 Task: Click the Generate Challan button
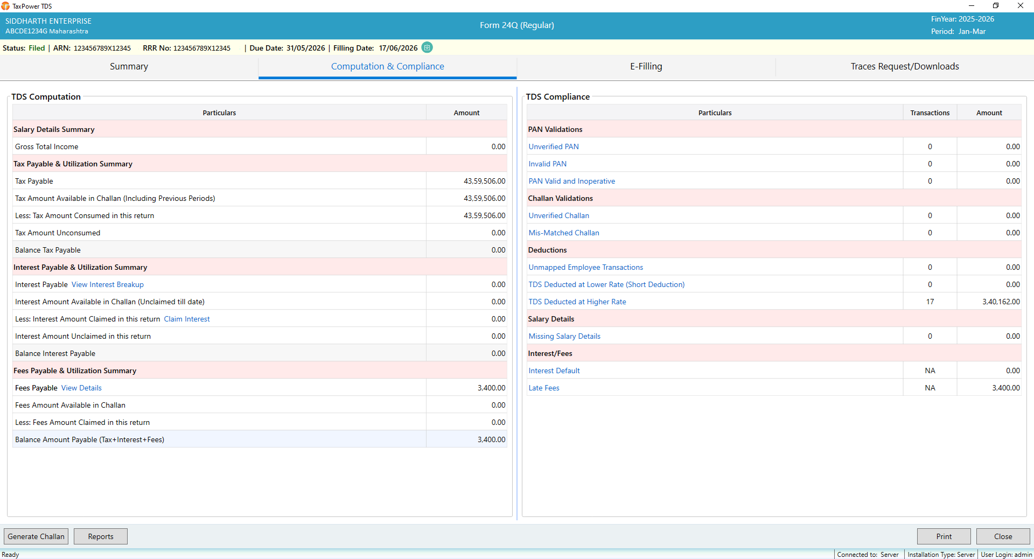pyautogui.click(x=36, y=536)
